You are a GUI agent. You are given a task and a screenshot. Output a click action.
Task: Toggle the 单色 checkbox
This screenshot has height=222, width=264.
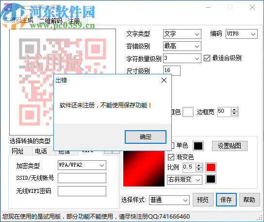[x=172, y=145]
